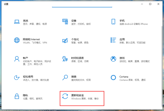Click the 手机 phone icon
This screenshot has width=164, height=111.
(113, 22)
